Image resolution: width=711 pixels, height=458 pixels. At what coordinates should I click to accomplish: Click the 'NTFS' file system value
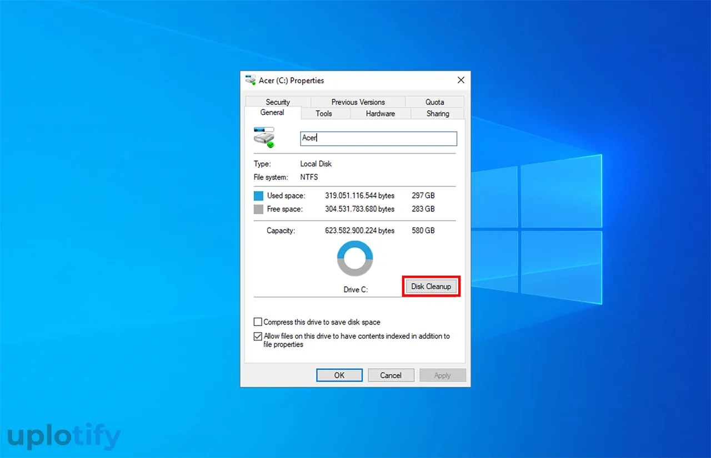click(x=309, y=177)
